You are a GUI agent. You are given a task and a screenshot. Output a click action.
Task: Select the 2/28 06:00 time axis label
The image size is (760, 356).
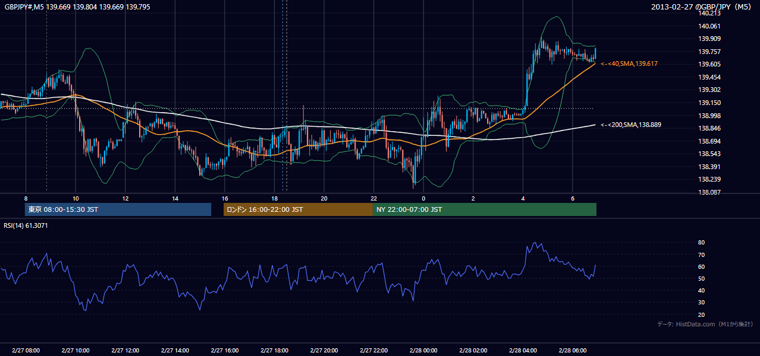coord(572,351)
